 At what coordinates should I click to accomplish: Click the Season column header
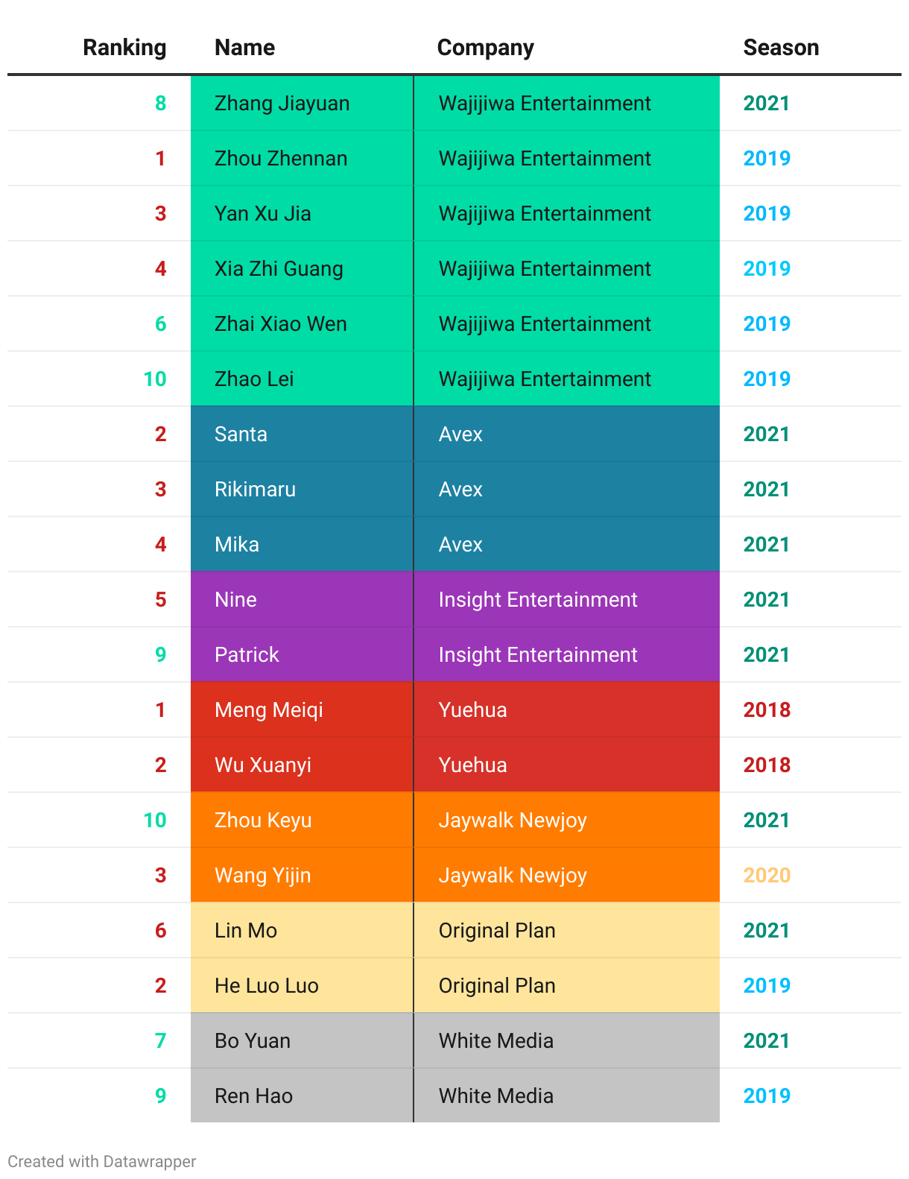click(x=780, y=48)
